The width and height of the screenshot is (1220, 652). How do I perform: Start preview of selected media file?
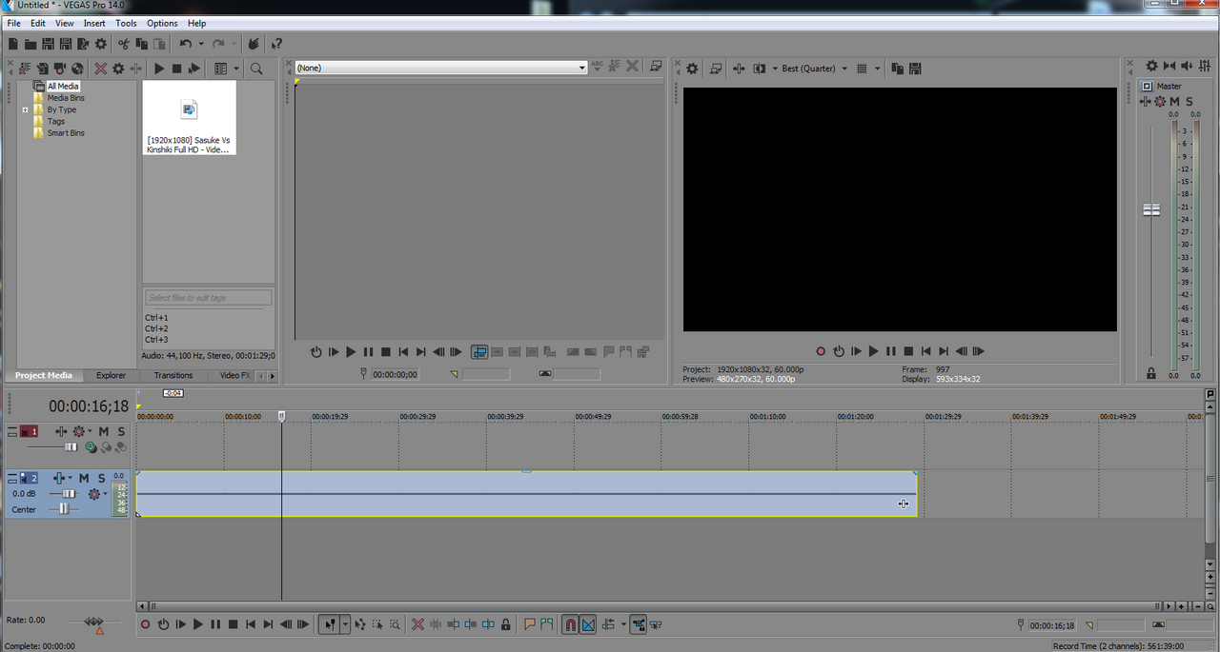pos(159,69)
